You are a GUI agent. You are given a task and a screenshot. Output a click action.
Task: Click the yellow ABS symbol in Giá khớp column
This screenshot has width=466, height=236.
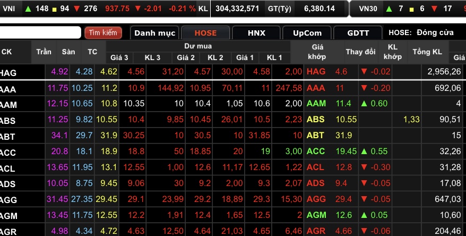click(x=316, y=120)
